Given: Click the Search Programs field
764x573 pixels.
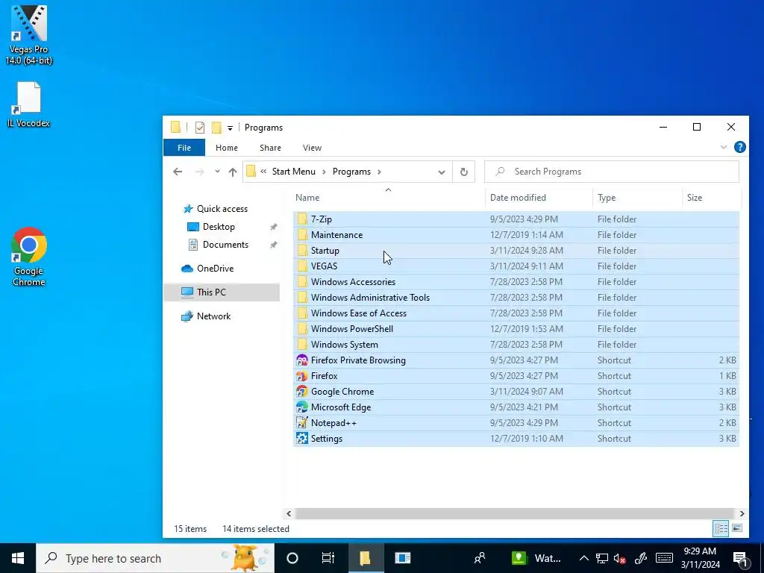Looking at the screenshot, I should click(x=612, y=172).
